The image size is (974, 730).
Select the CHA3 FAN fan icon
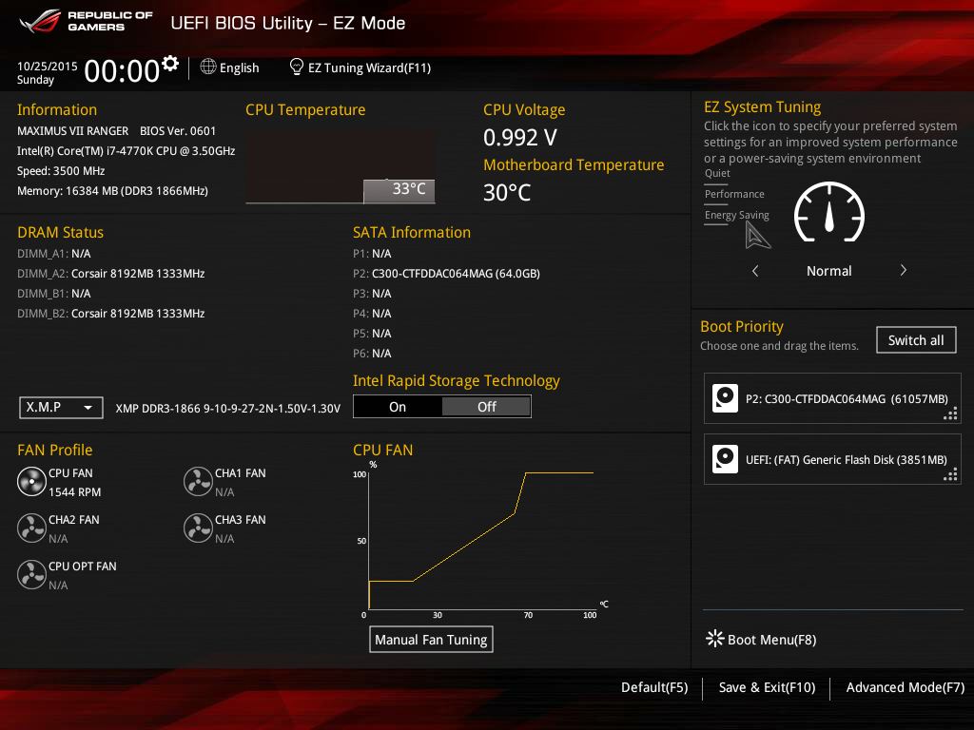(x=198, y=528)
